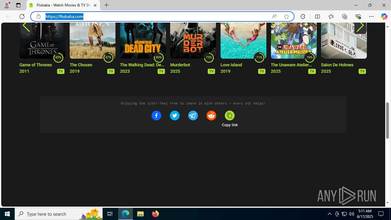Open Read aloud in the address bar

click(274, 16)
